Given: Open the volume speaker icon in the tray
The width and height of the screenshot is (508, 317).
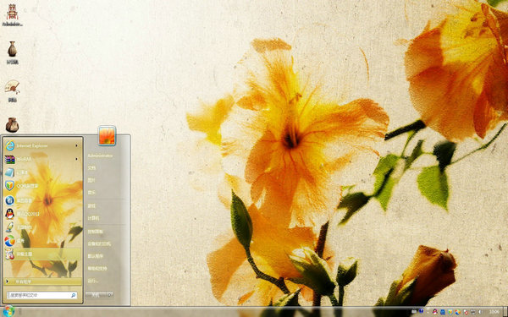Looking at the screenshot, I should tap(480, 312).
